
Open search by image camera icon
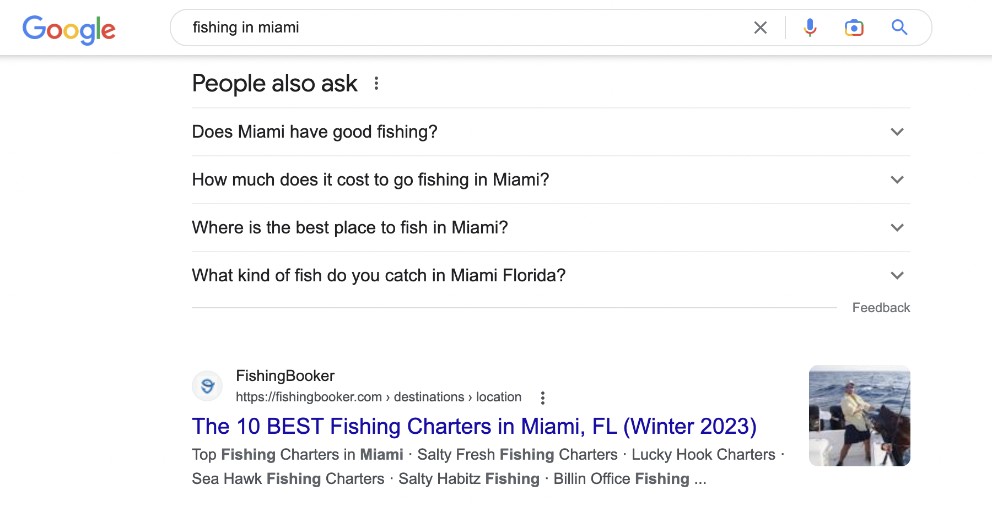(854, 28)
